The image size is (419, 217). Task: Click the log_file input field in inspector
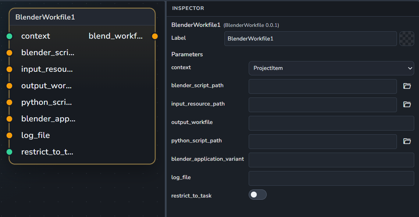coord(331,178)
